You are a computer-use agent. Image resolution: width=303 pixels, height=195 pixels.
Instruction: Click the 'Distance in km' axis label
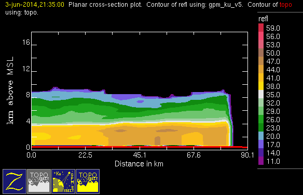[139, 164]
